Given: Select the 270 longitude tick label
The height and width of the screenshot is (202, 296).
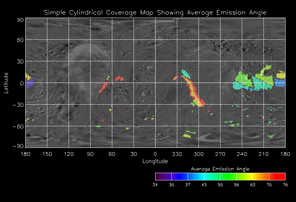Looking at the screenshot, I should click(220, 154).
